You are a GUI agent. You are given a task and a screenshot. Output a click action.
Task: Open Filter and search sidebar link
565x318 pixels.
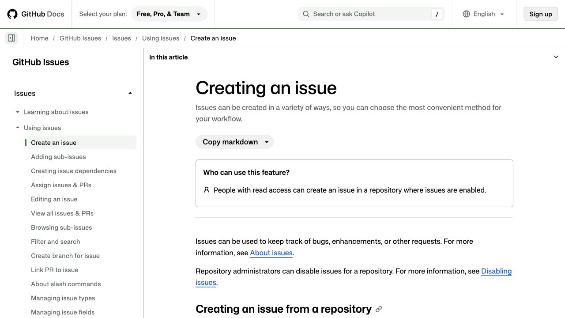coord(55,242)
